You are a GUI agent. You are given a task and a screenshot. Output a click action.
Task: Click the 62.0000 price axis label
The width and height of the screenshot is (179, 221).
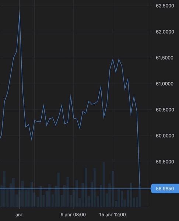165,32
